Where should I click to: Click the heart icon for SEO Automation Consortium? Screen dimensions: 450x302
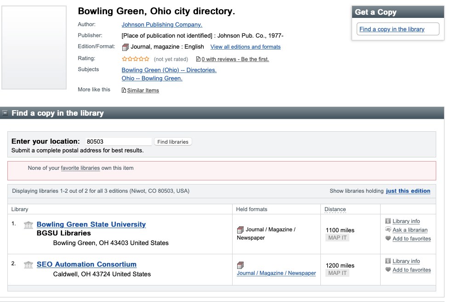(x=388, y=270)
